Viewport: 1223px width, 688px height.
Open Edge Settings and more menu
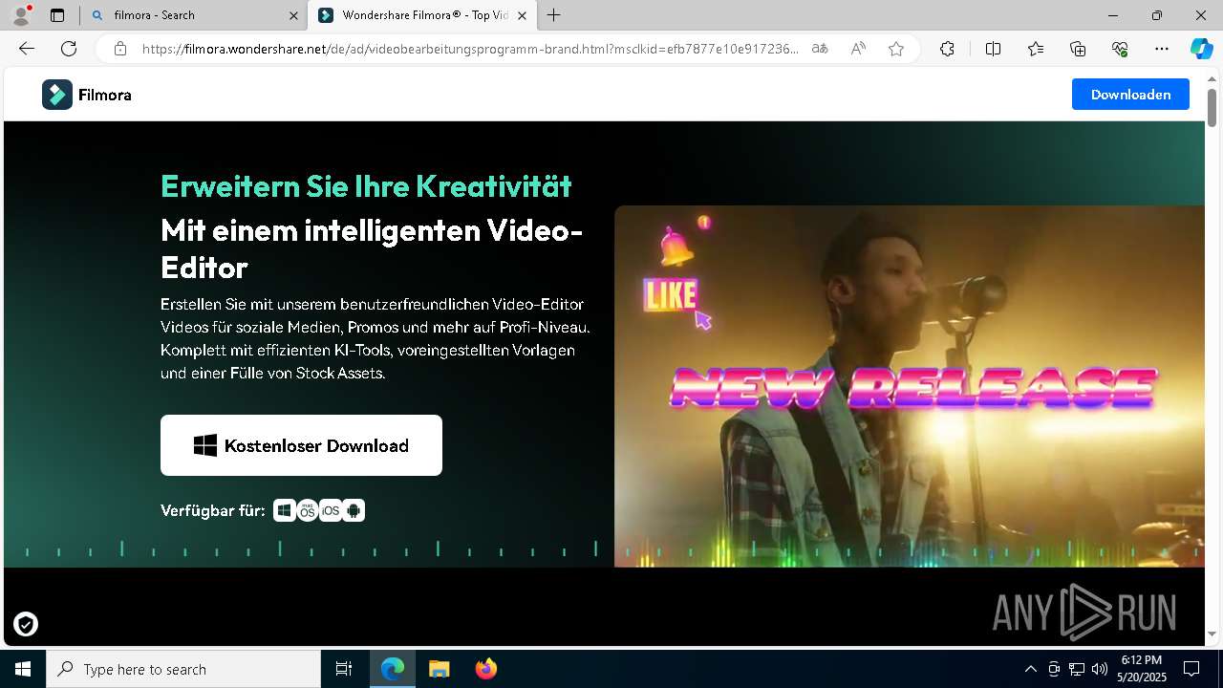click(1162, 49)
